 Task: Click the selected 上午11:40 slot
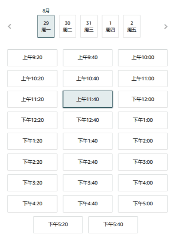(88, 99)
